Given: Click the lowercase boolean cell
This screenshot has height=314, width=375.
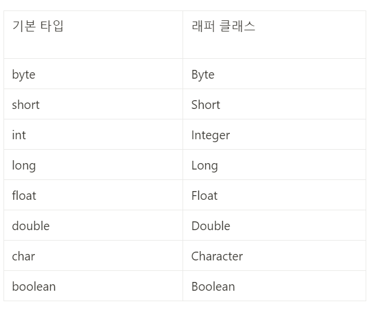Looking at the screenshot, I should pos(93,286).
